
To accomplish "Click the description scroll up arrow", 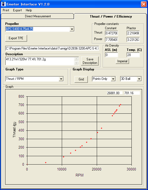I will pyautogui.click(x=76, y=59).
